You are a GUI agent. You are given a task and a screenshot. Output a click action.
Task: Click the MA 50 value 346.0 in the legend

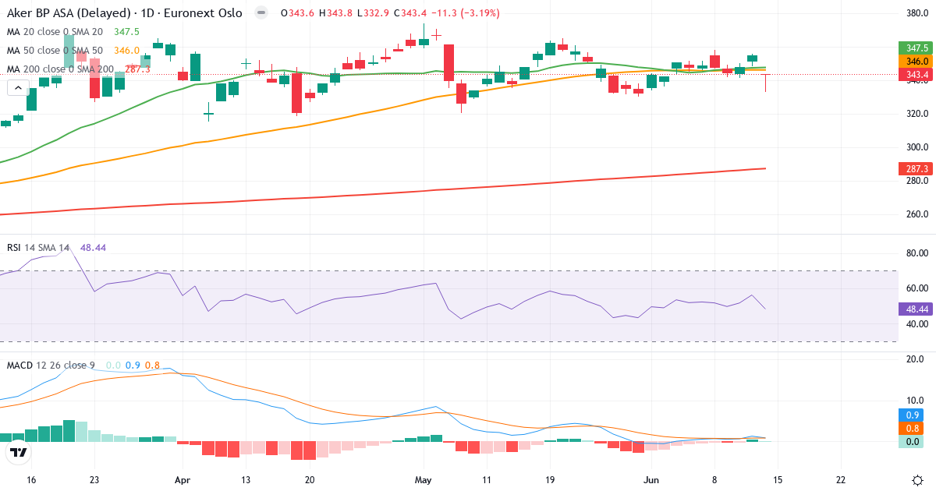pos(126,51)
